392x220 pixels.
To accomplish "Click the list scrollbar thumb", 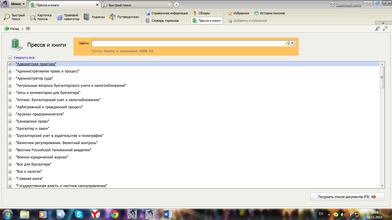I will click(x=382, y=77).
